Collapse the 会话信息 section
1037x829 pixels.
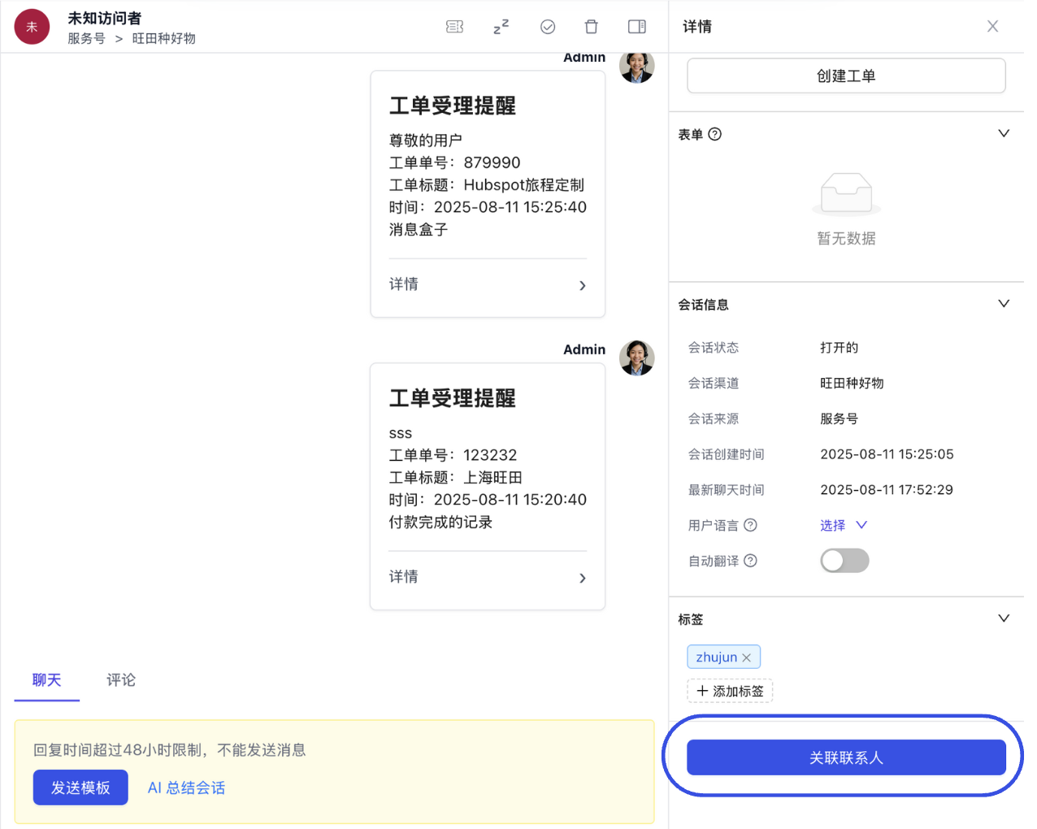pyautogui.click(x=1004, y=303)
